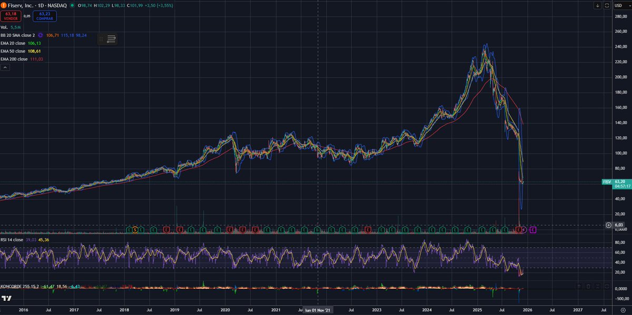Hide the RSI 14 close indicator

point(13,239)
